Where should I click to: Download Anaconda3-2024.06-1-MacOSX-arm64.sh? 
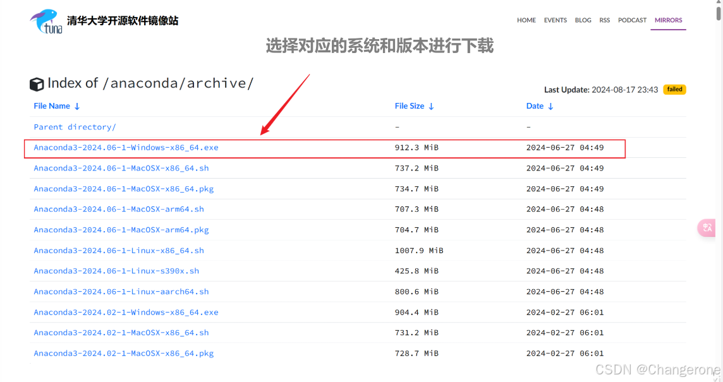(x=119, y=209)
